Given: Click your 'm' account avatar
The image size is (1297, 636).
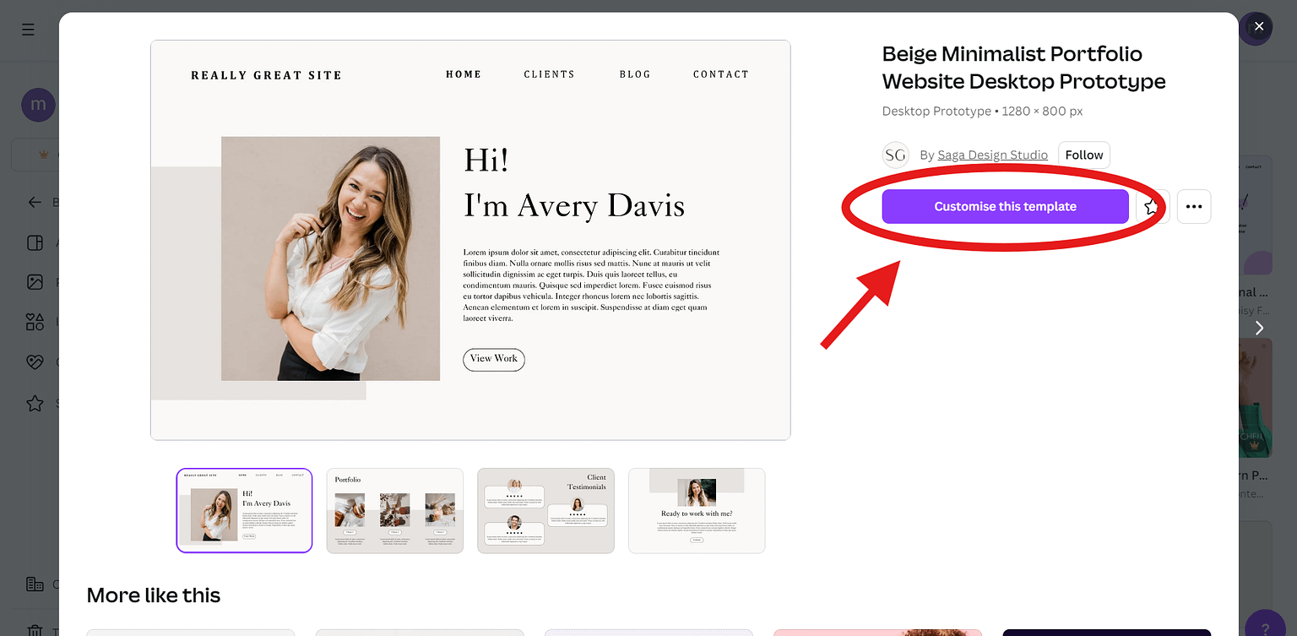Looking at the screenshot, I should [x=38, y=105].
